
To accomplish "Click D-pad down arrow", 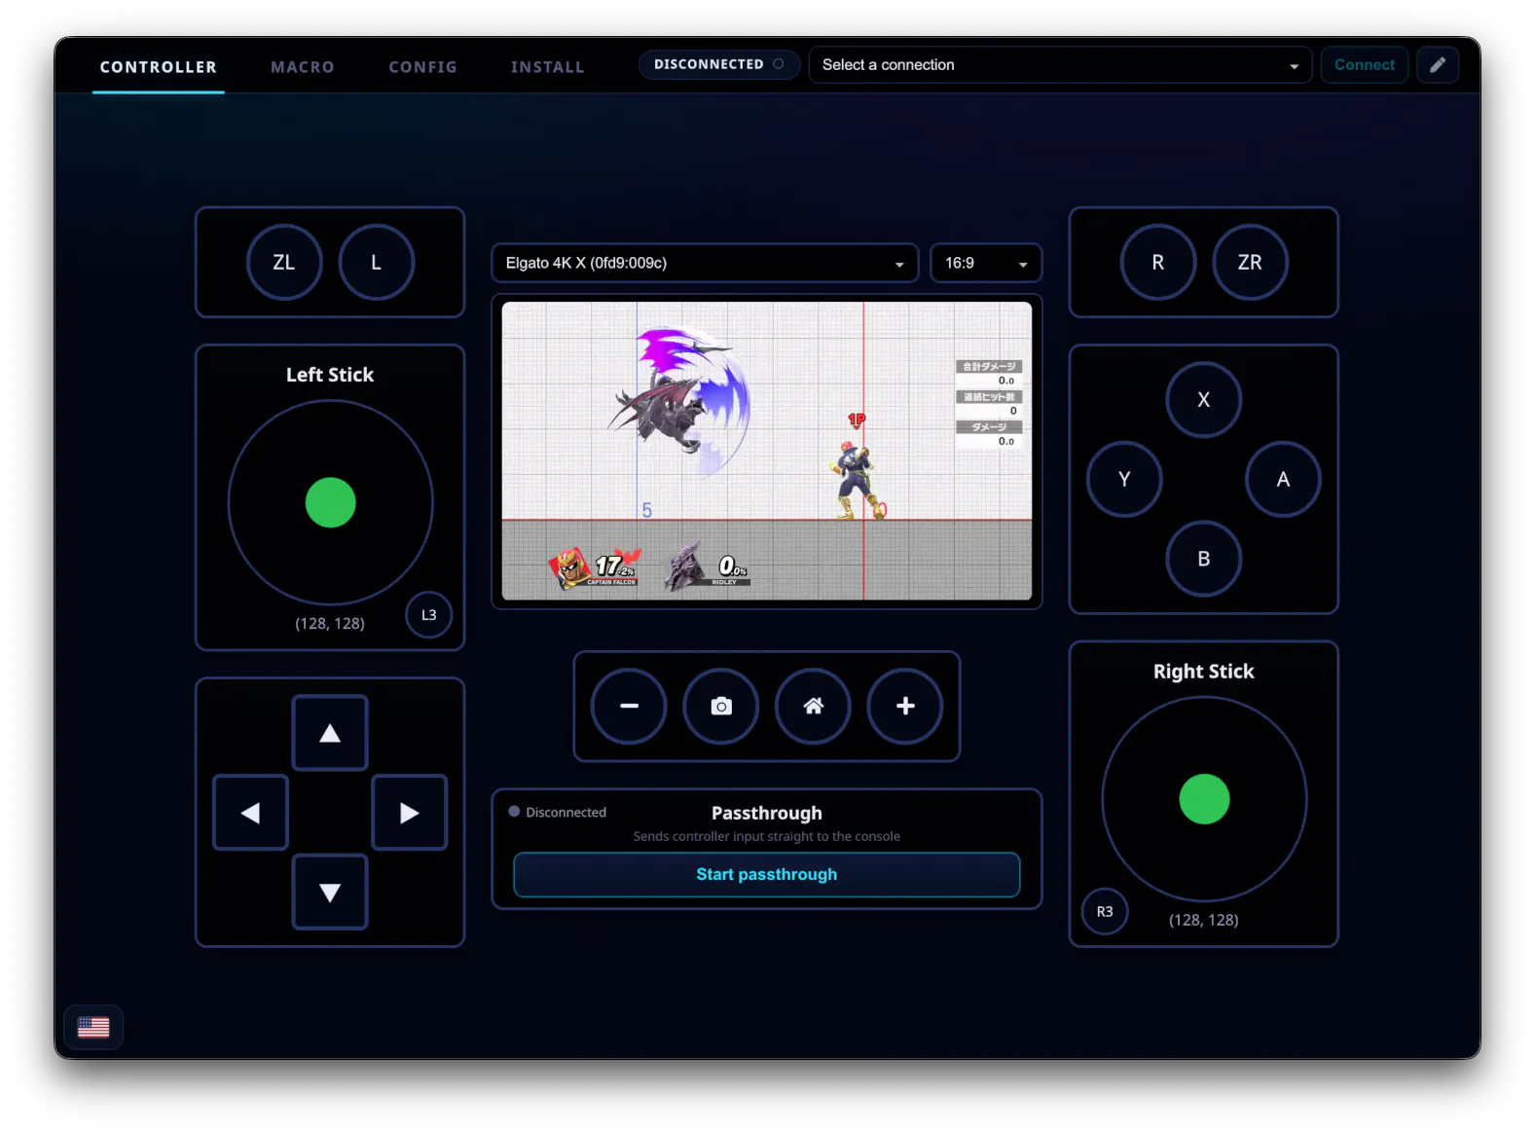I will 330,893.
